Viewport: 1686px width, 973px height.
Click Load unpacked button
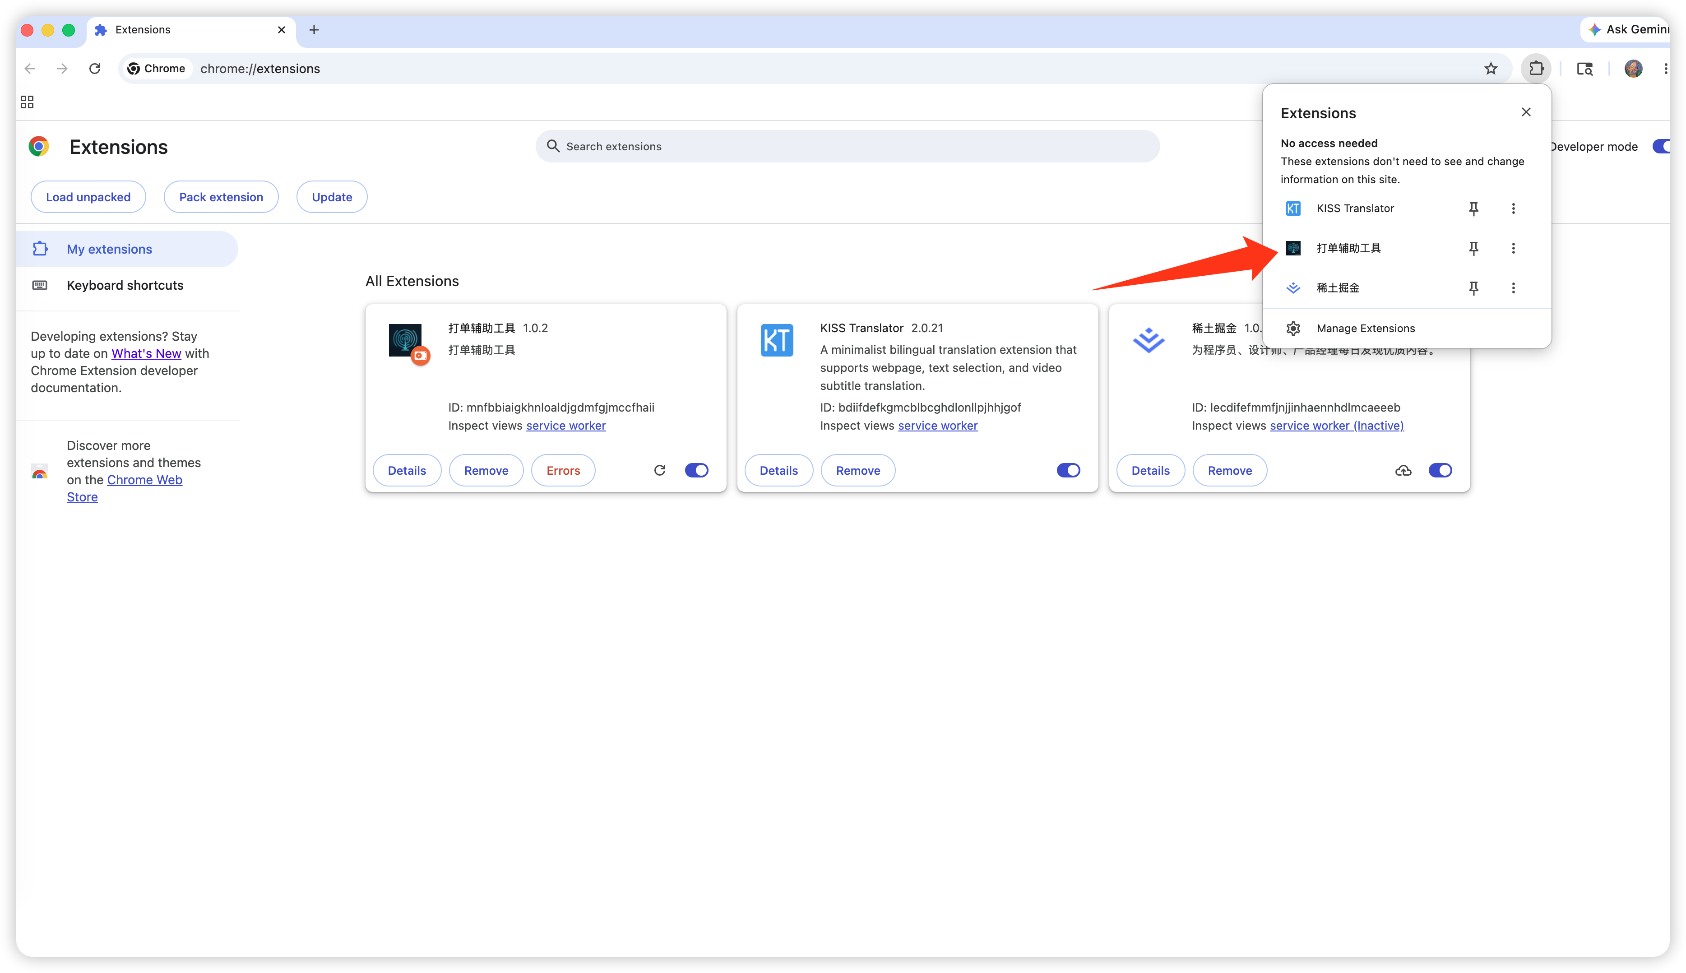[88, 197]
